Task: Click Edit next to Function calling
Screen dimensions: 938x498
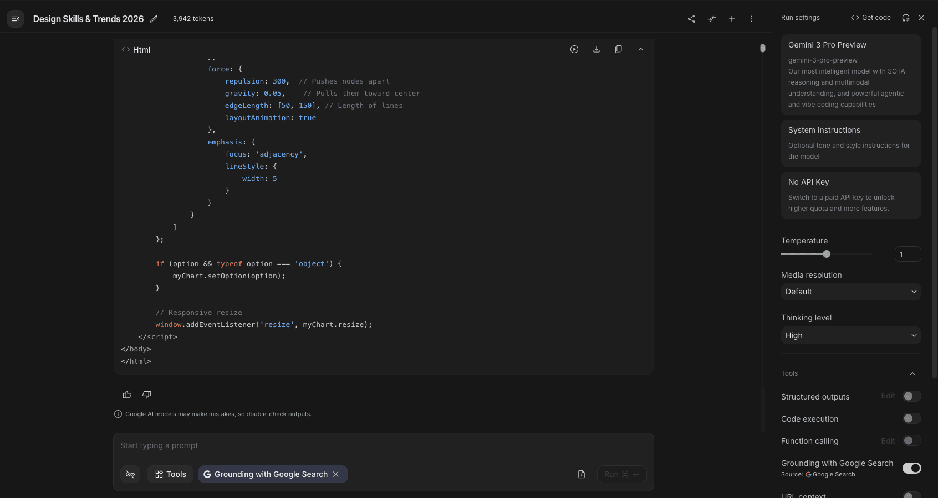Action: pyautogui.click(x=888, y=441)
